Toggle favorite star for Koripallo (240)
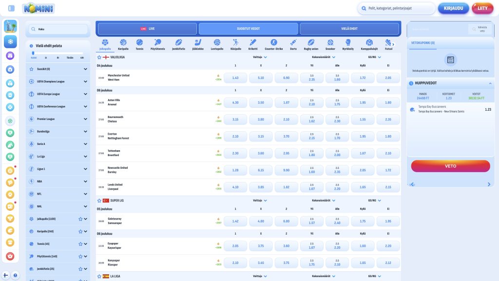The width and height of the screenshot is (499, 281). click(80, 232)
